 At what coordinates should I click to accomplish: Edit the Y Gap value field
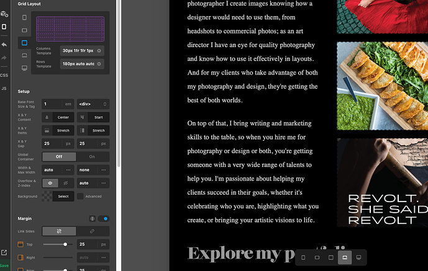pos(87,143)
